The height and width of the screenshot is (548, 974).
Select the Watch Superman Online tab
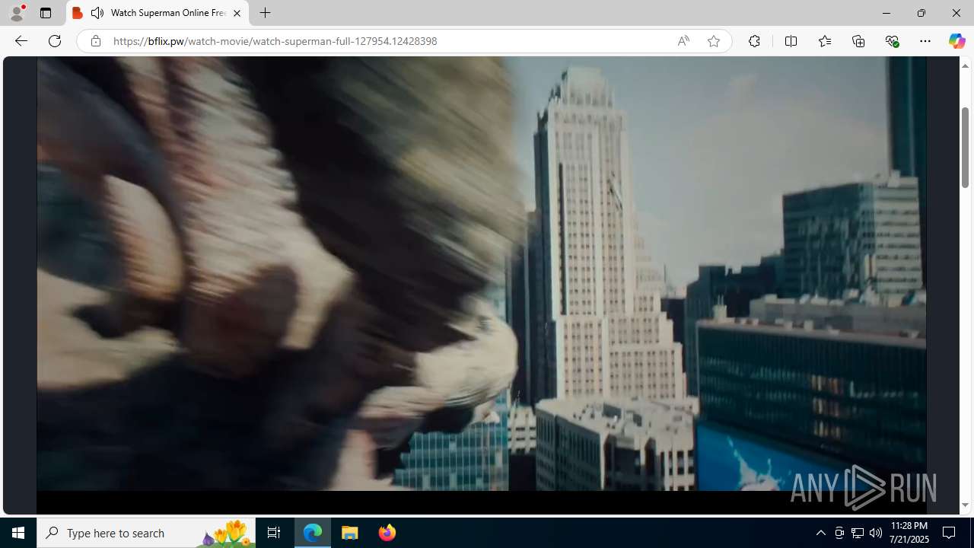(x=158, y=13)
